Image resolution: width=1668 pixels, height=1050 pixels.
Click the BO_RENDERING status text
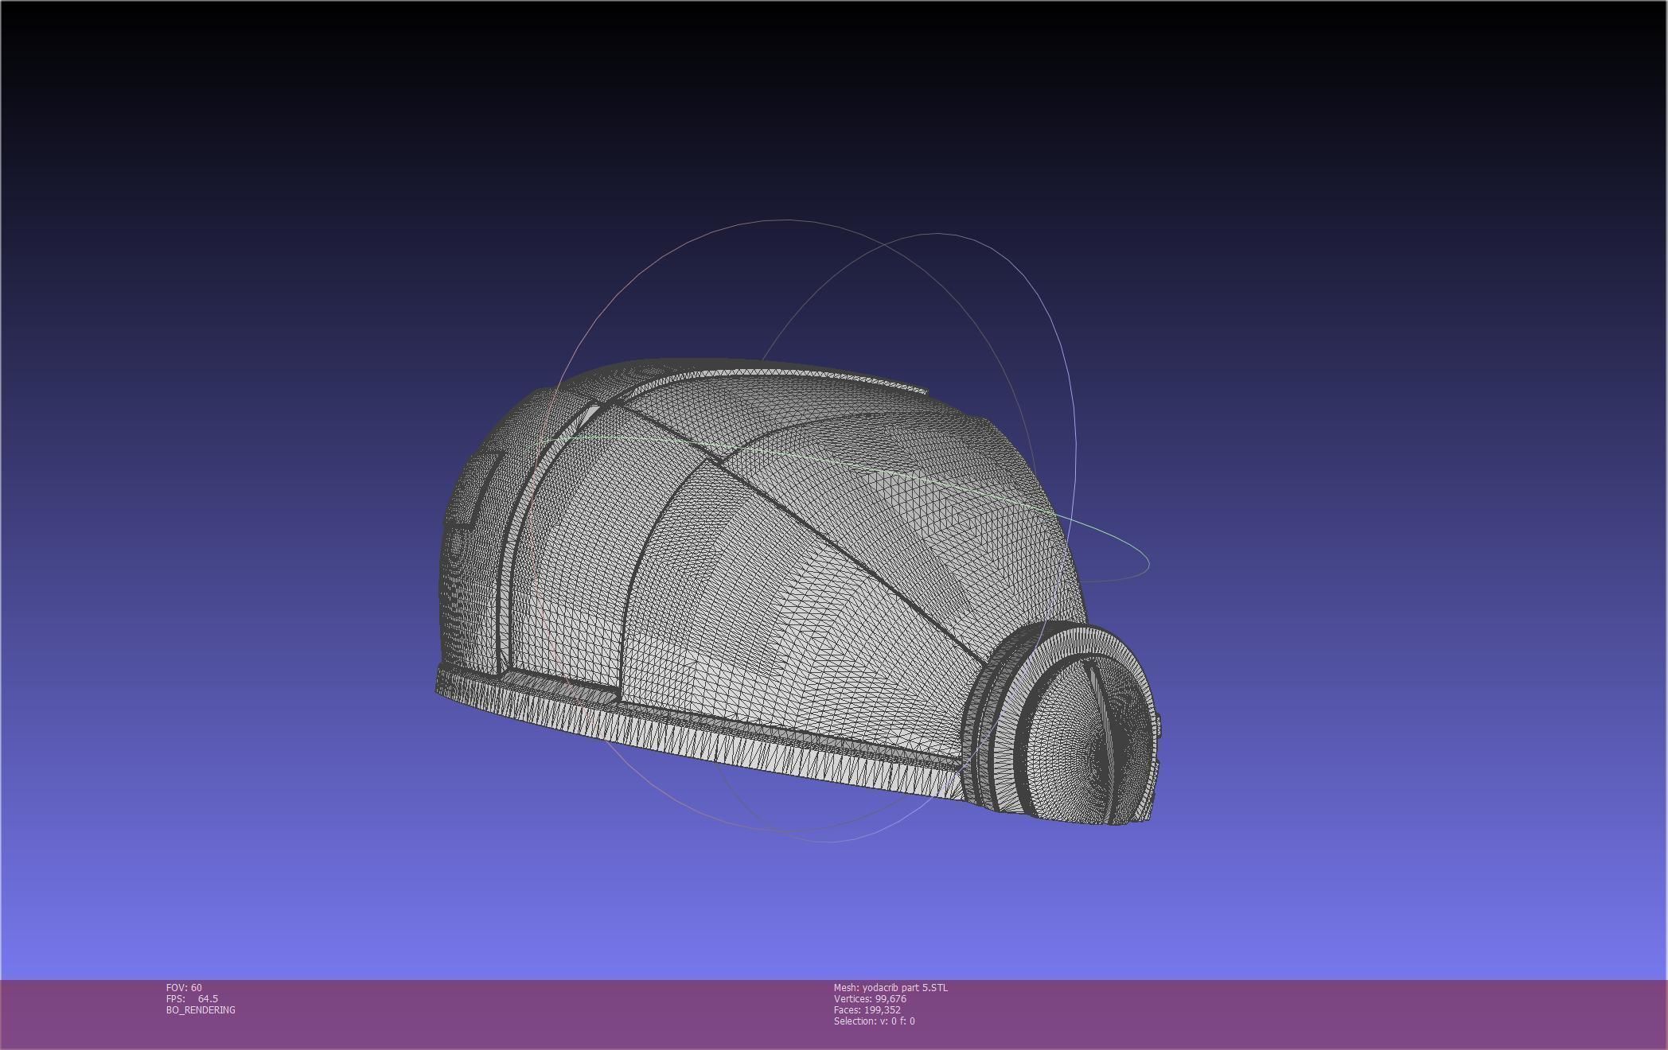pyautogui.click(x=201, y=1009)
